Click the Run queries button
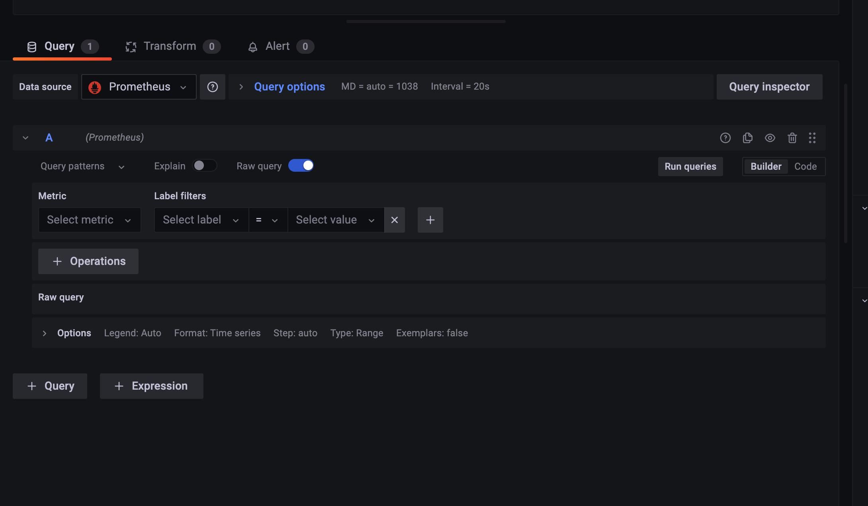 [x=690, y=167]
